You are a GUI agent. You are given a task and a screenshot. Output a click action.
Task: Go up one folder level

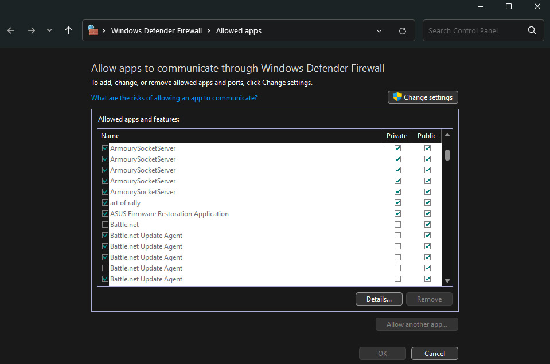click(x=68, y=30)
